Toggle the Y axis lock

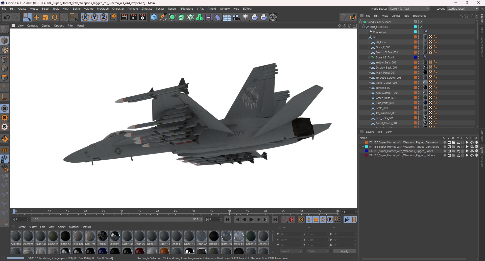point(94,17)
